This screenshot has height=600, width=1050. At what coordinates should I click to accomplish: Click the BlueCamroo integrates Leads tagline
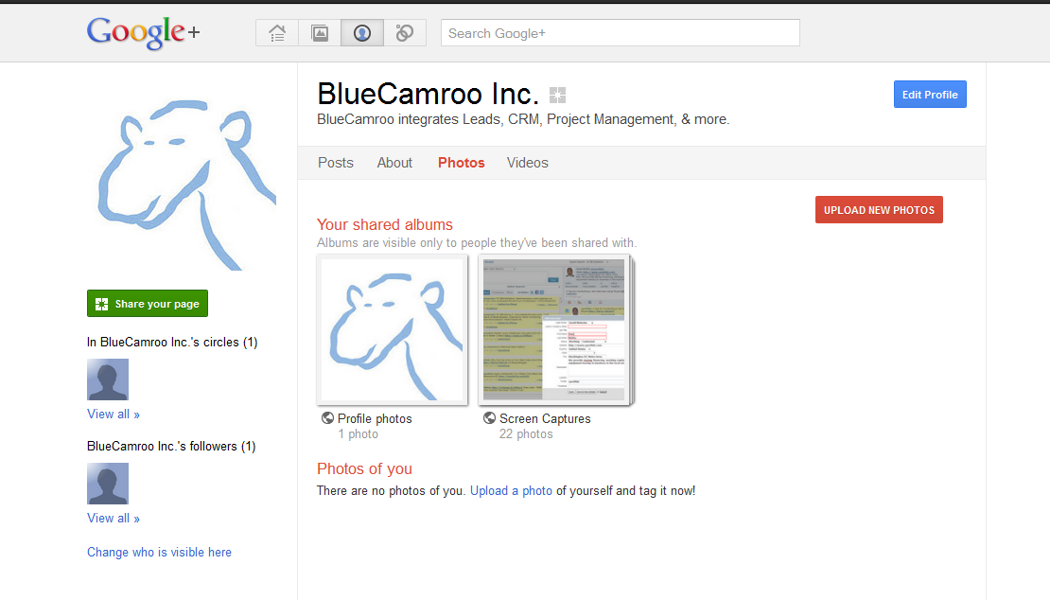click(x=523, y=119)
